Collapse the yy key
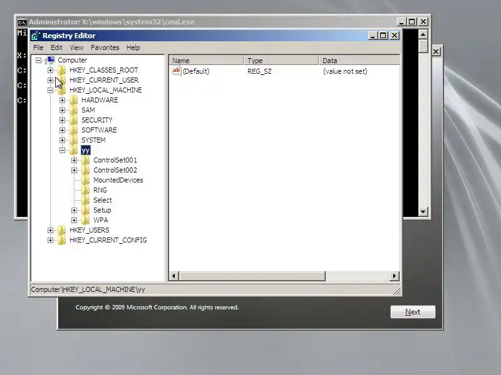Screen dimensions: 501x375 coord(62,150)
